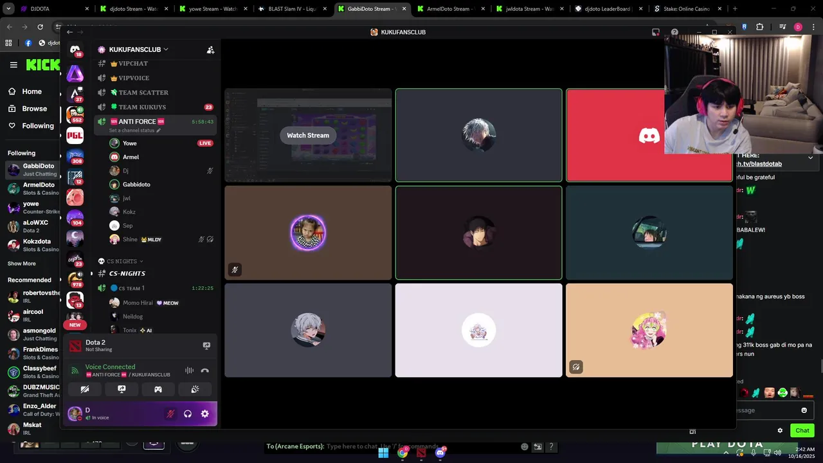Image resolution: width=823 pixels, height=463 pixels.
Task: Click the Kick logo
Action: (42, 64)
